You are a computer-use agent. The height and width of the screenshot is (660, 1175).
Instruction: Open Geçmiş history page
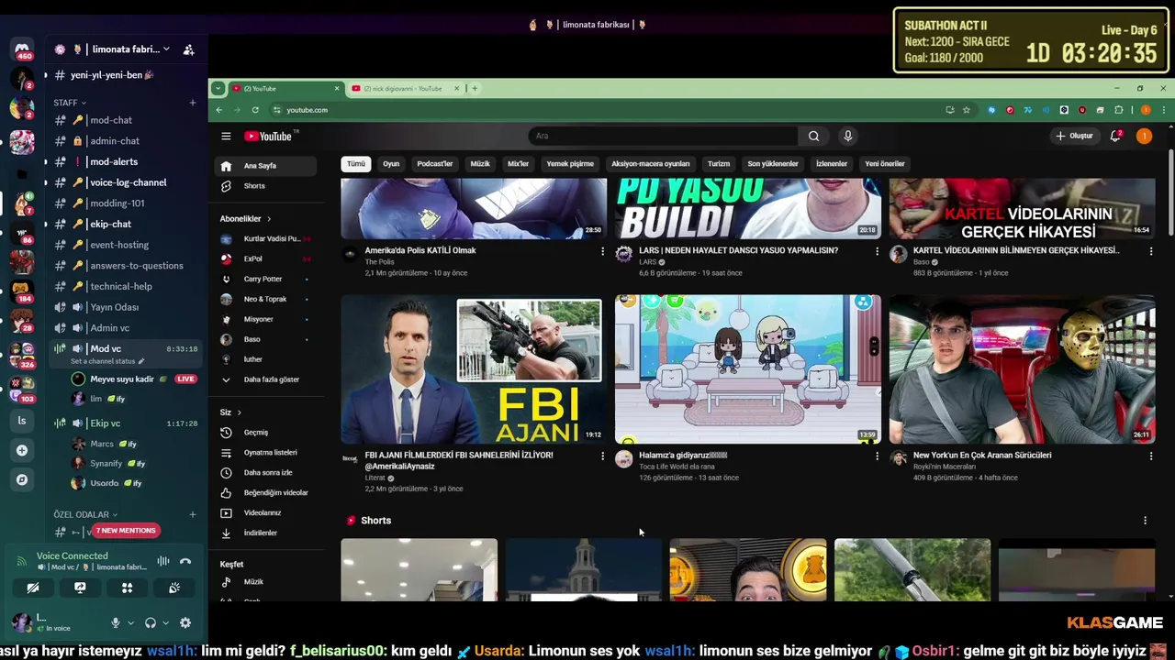click(266, 433)
